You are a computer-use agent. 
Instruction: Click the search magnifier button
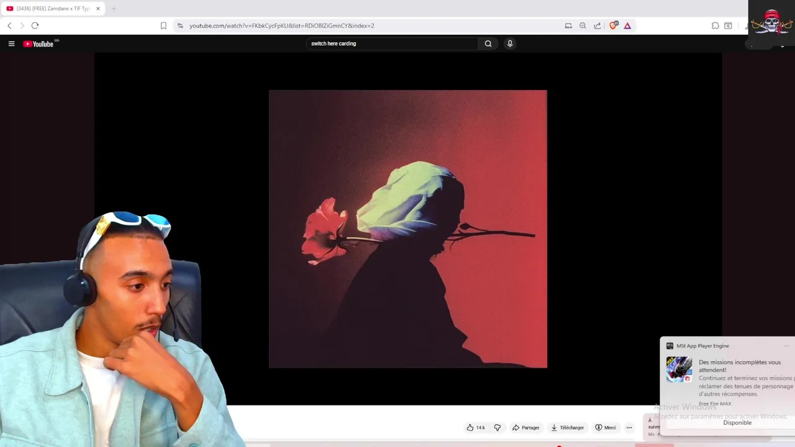(488, 43)
